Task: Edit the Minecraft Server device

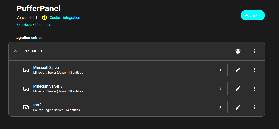Action: pyautogui.click(x=238, y=70)
